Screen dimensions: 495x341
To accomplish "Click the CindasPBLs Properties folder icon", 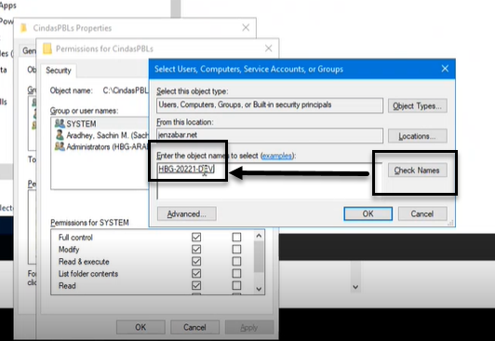I will (x=23, y=28).
